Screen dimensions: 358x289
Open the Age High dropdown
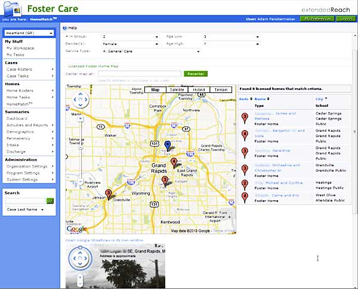231,43
